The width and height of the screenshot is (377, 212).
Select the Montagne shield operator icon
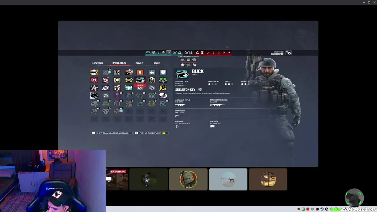(163, 72)
